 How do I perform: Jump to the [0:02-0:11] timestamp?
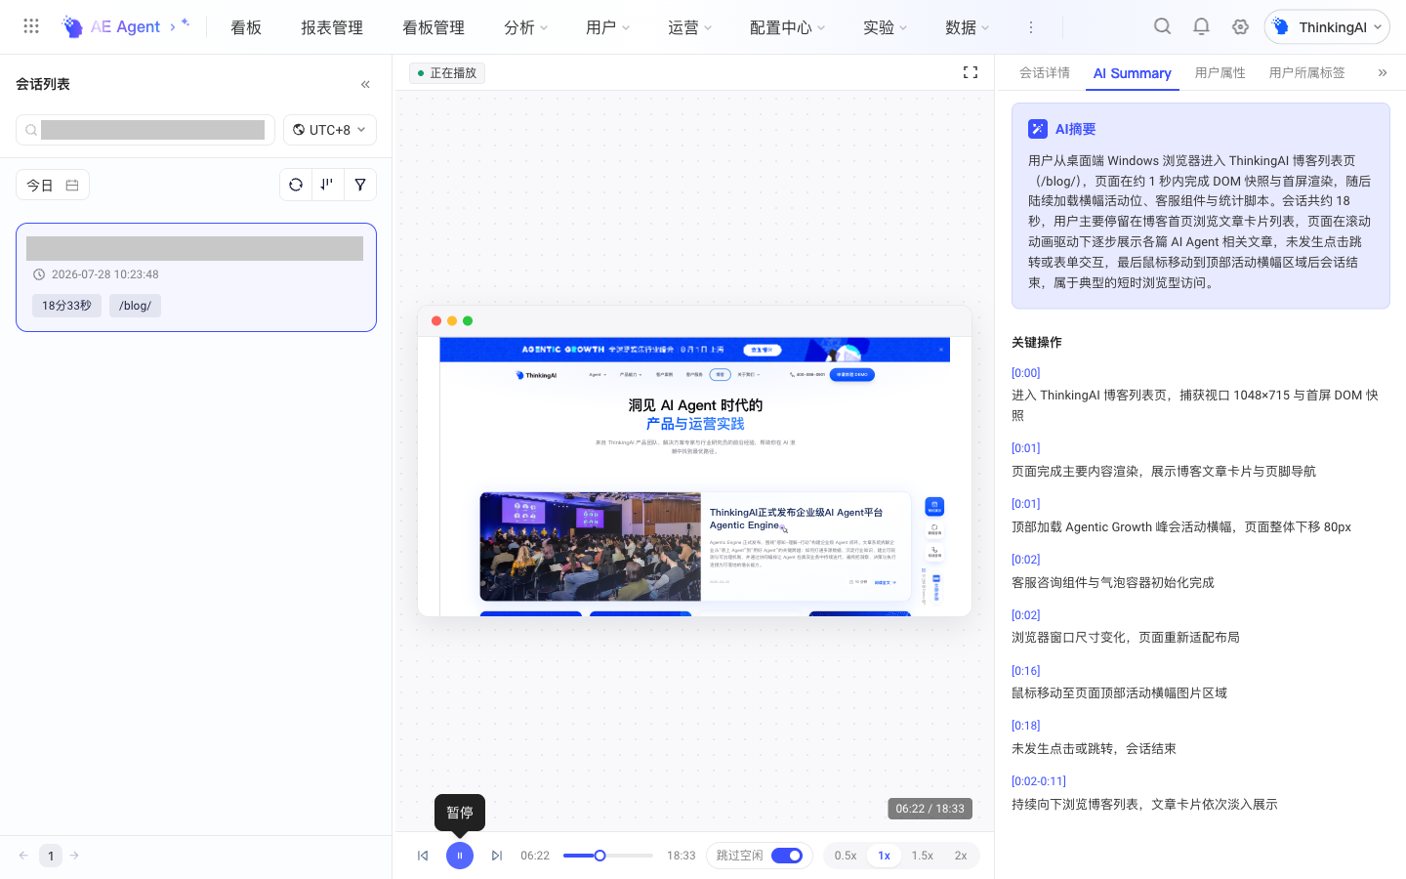(1039, 781)
